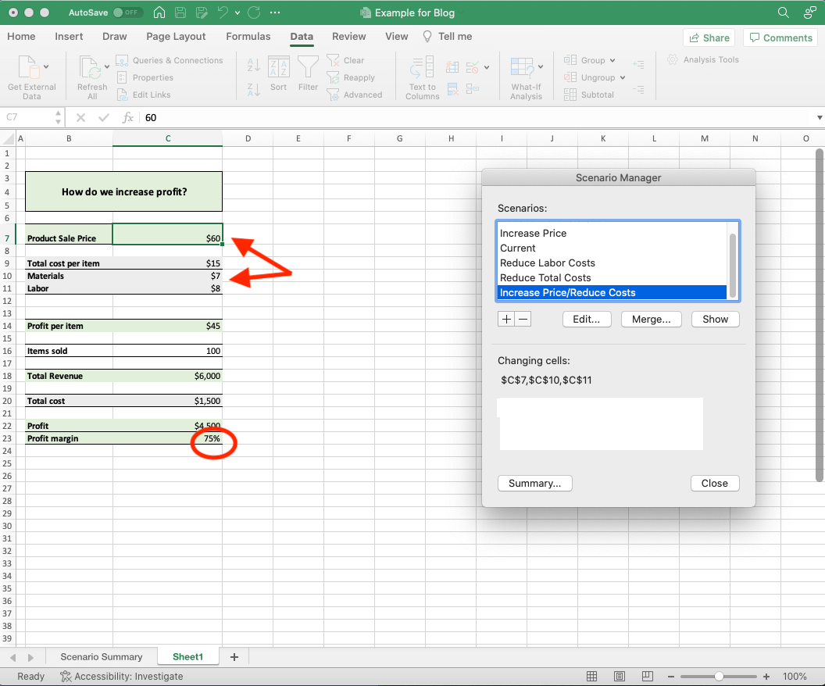Click the Summary button in Scenario Manager
Image resolution: width=825 pixels, height=686 pixels.
pos(534,483)
